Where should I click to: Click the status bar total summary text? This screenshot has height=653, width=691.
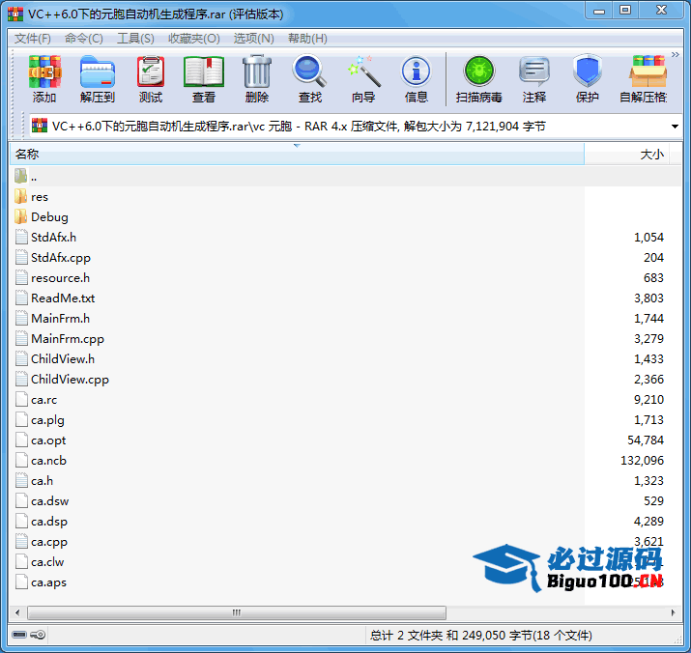(x=480, y=636)
